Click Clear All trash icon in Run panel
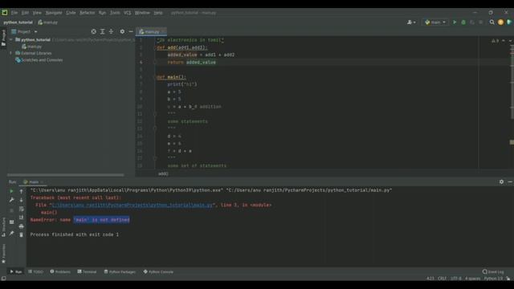This screenshot has height=289, width=514. pyautogui.click(x=22, y=234)
